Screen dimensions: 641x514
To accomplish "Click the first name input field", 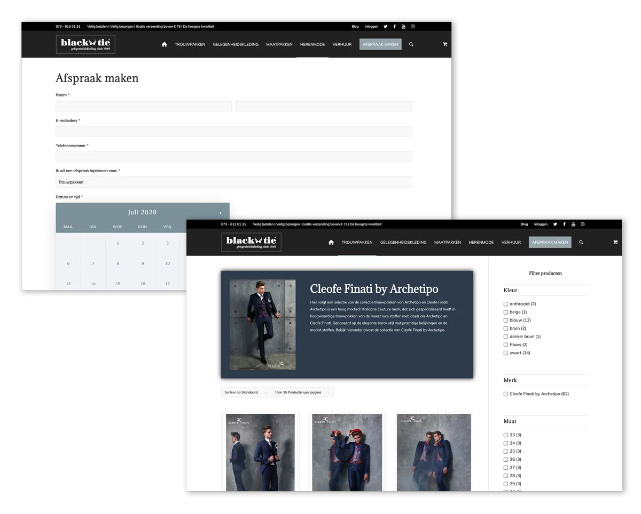I will coord(144,106).
